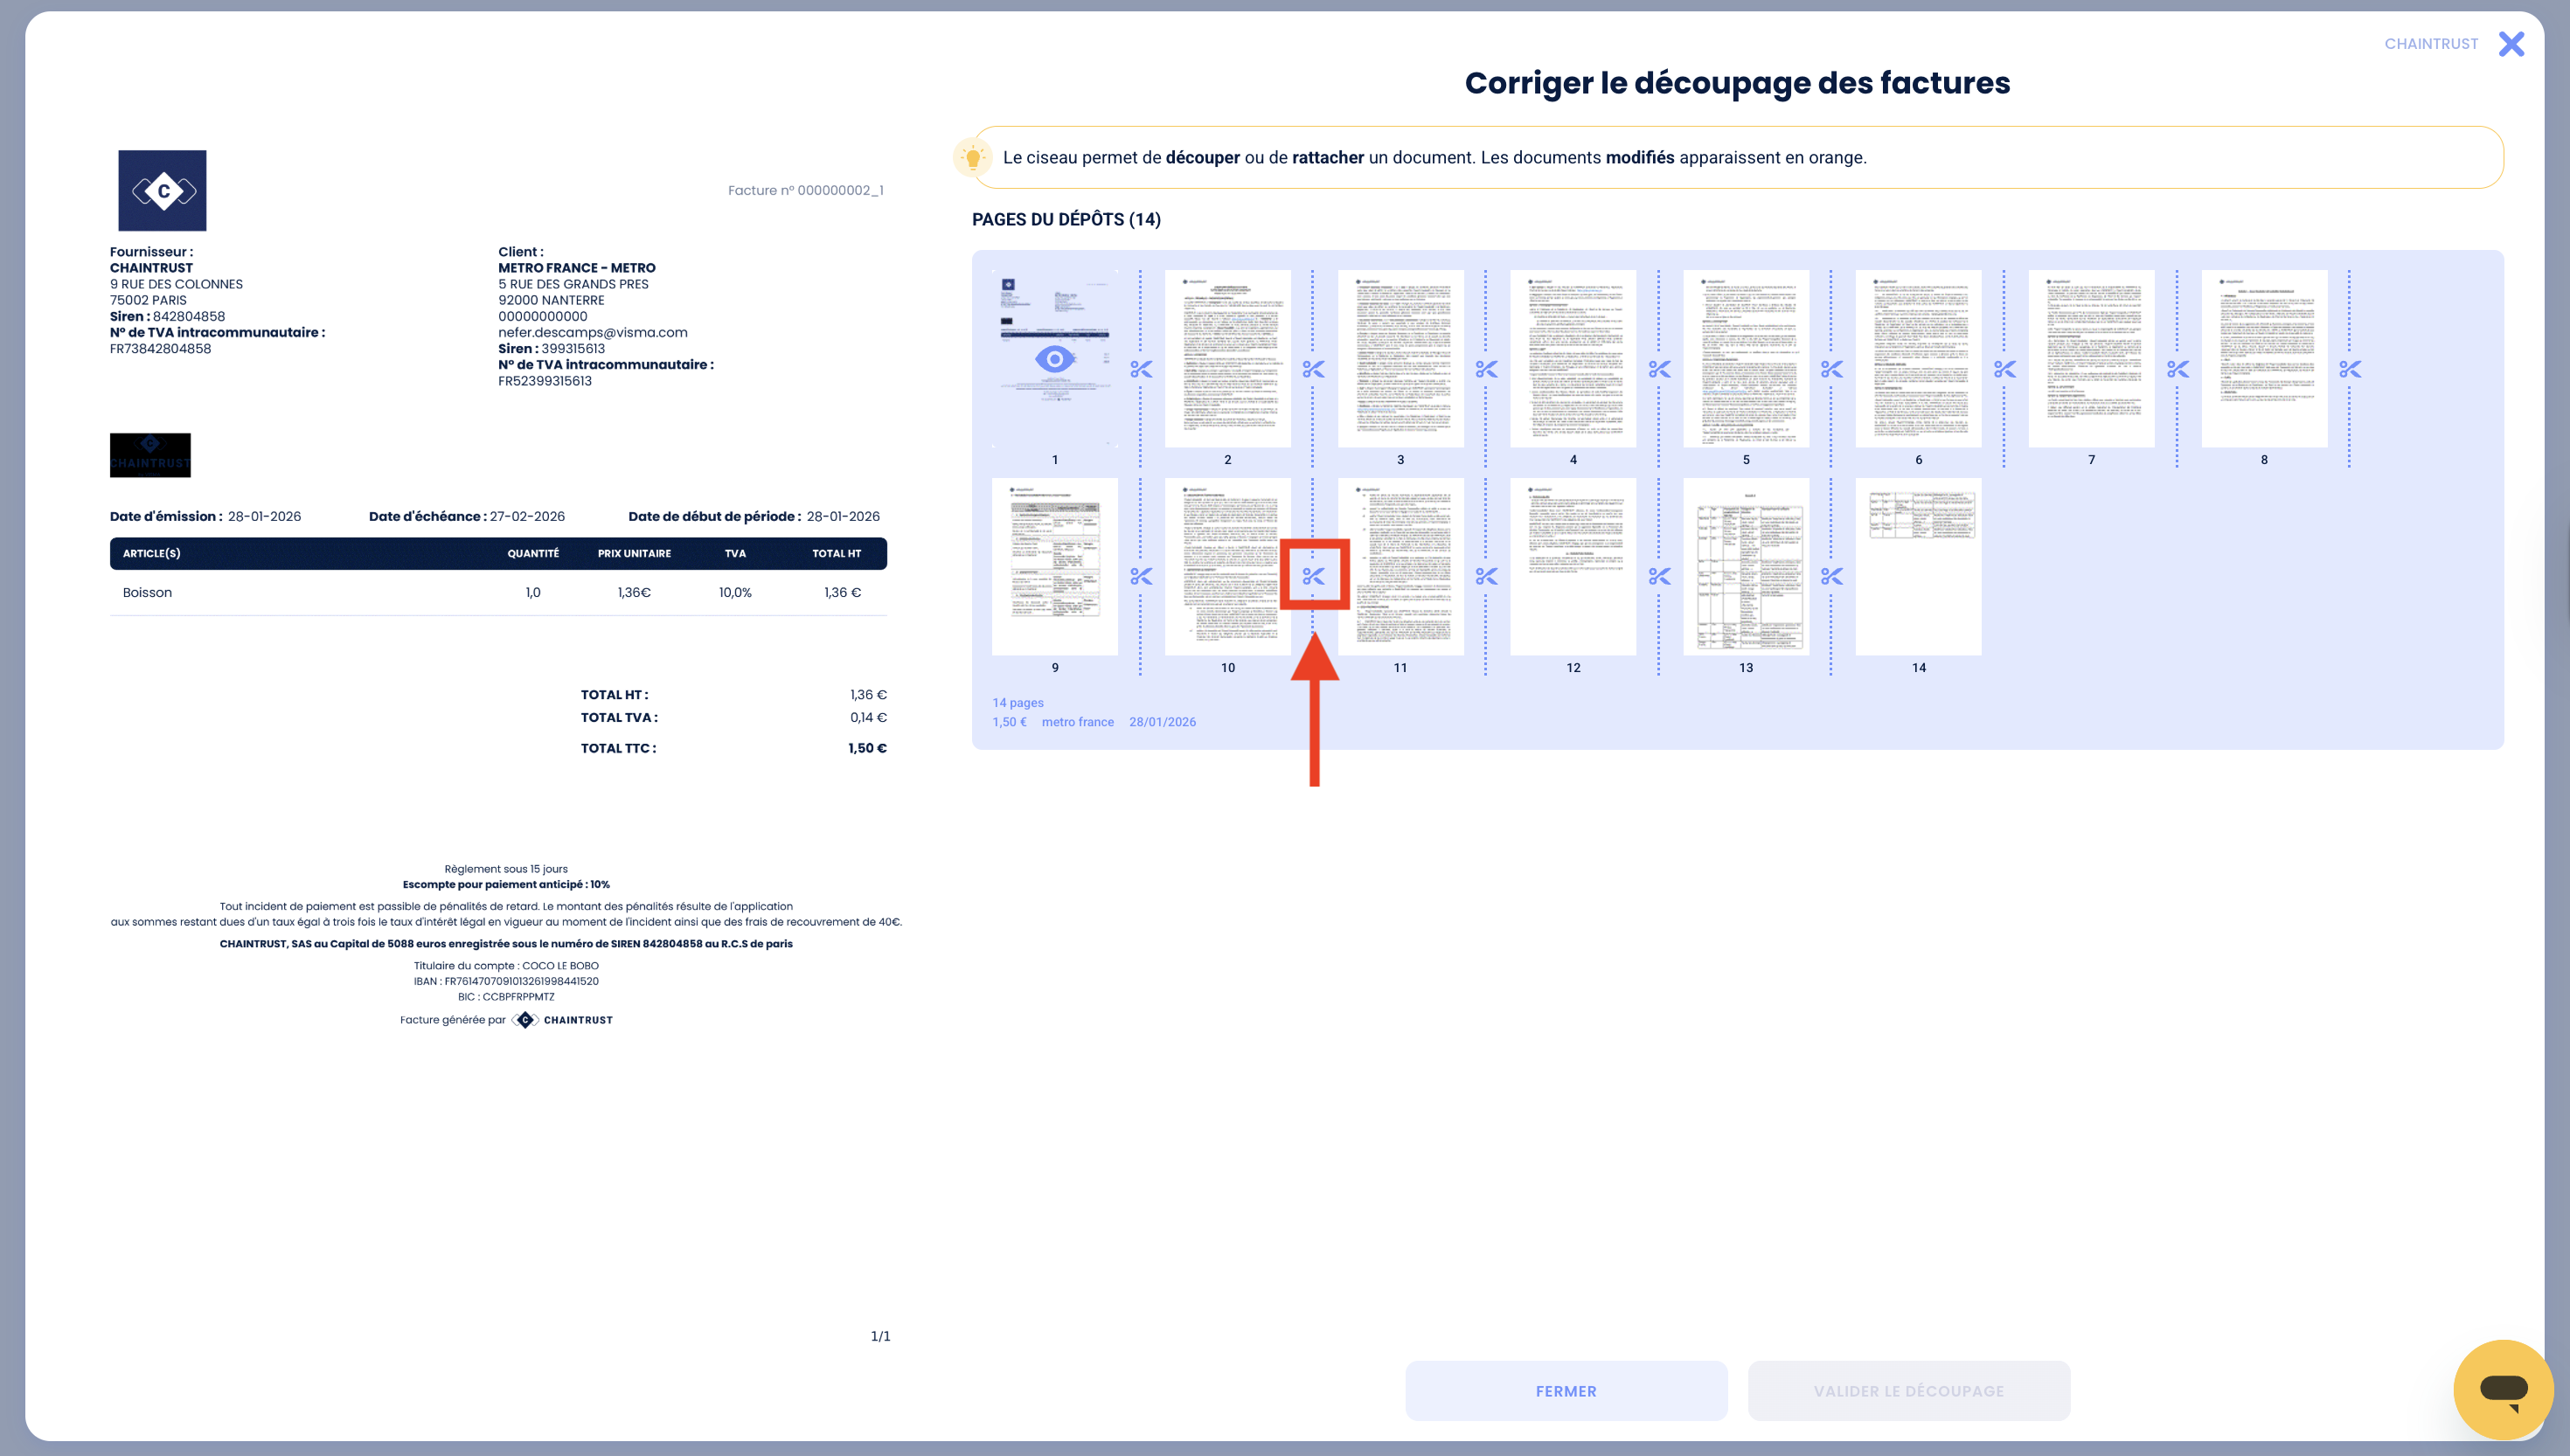Select page 3 thumbnail
This screenshot has width=2570, height=1456.
point(1400,358)
